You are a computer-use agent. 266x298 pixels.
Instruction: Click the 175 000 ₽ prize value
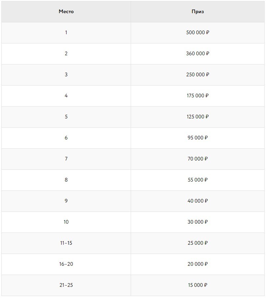tap(198, 96)
